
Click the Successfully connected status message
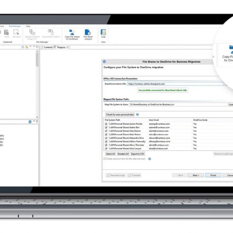pyautogui.click(x=163, y=90)
